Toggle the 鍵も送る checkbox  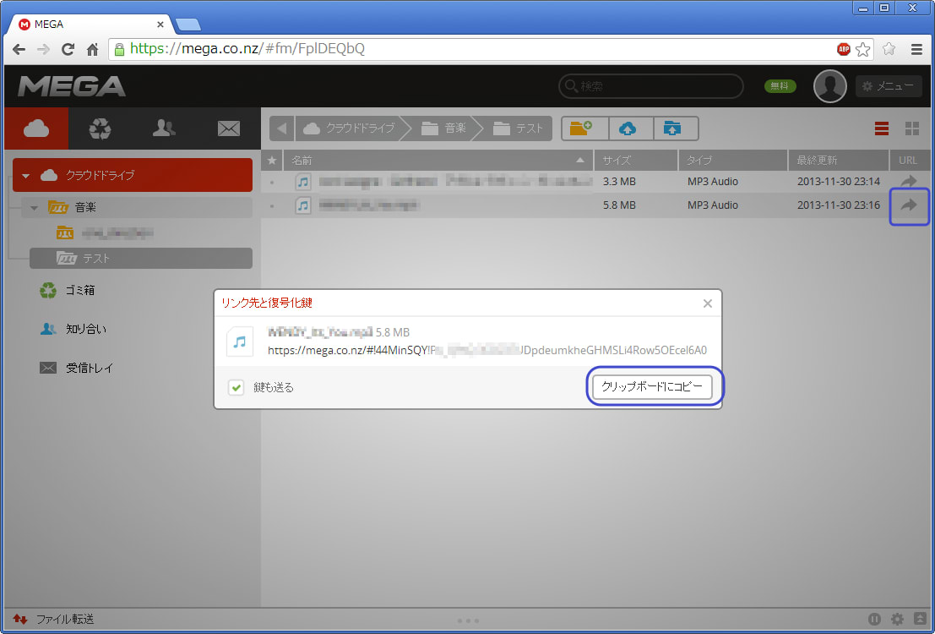click(236, 387)
